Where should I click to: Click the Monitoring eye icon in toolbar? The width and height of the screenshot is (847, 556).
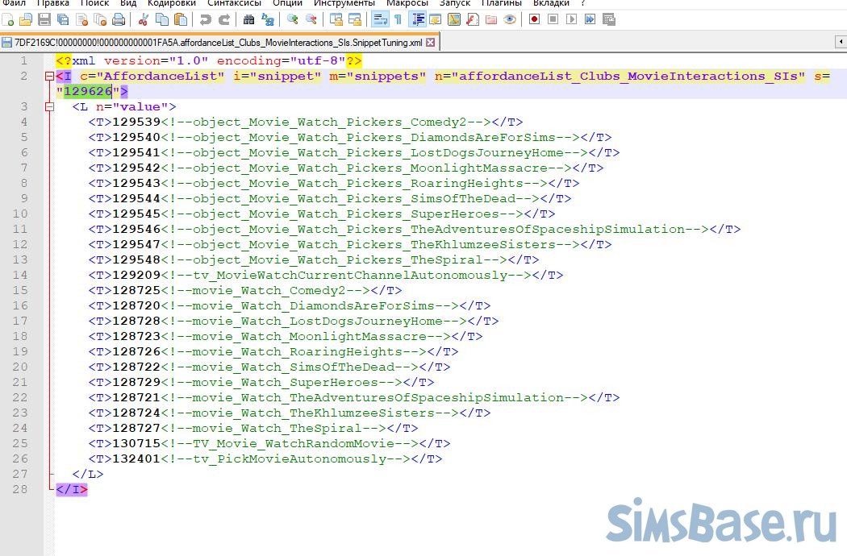coord(510,19)
